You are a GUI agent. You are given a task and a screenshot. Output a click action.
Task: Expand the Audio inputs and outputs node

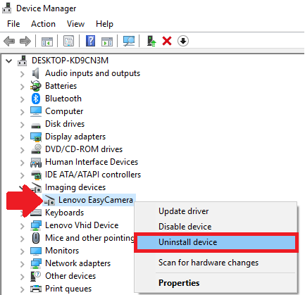(23, 74)
